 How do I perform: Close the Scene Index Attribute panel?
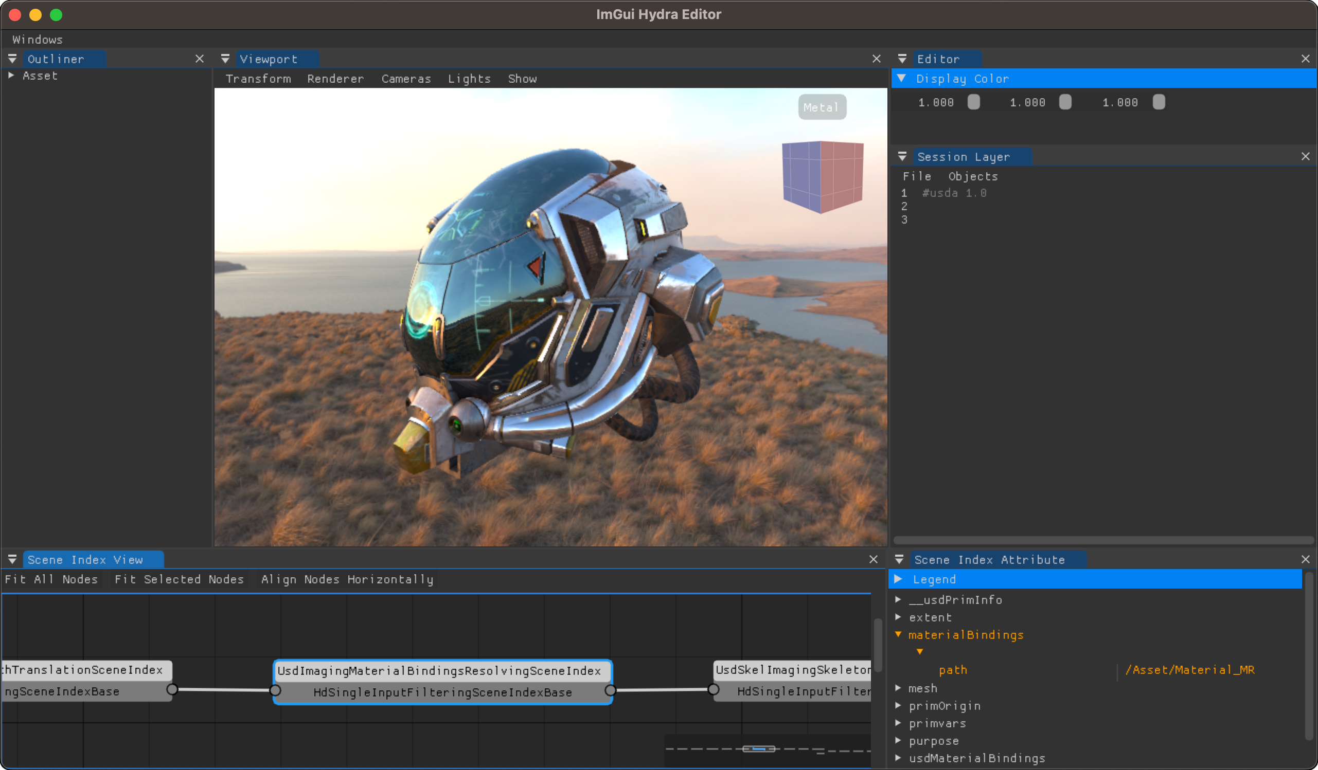pyautogui.click(x=1305, y=559)
